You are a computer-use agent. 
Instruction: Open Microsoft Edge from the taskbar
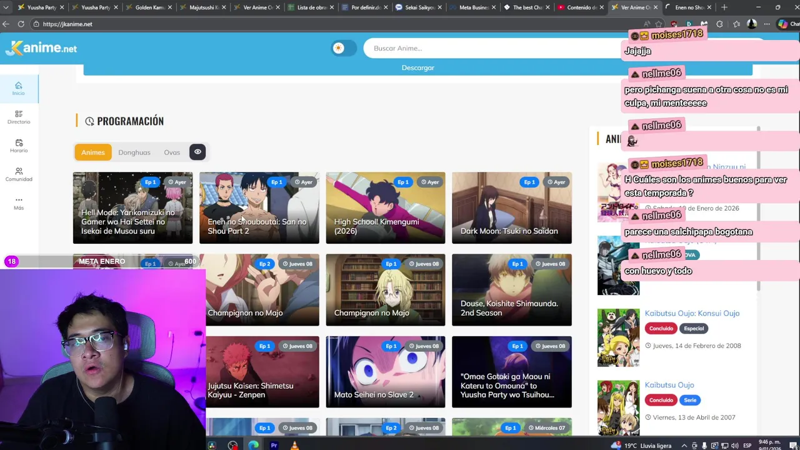tap(253, 446)
